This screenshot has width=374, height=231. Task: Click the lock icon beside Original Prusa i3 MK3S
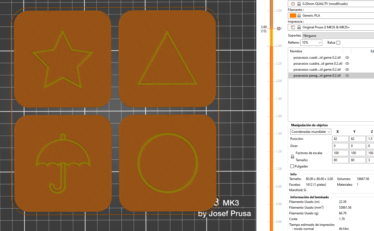click(299, 27)
